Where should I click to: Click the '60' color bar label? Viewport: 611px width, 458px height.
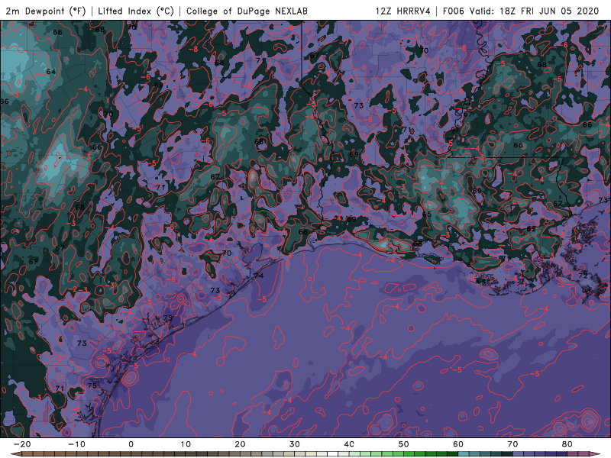click(x=458, y=444)
